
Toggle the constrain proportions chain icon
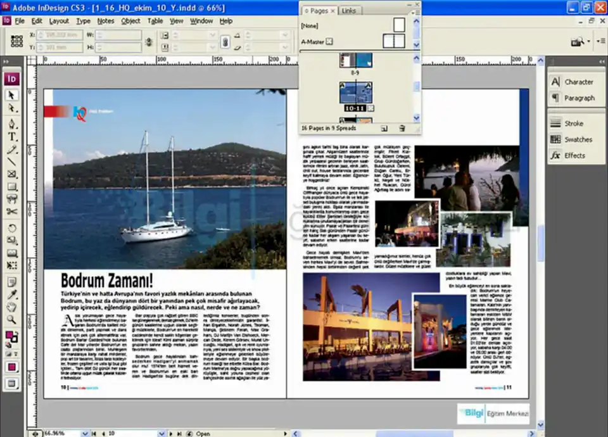[x=225, y=42]
